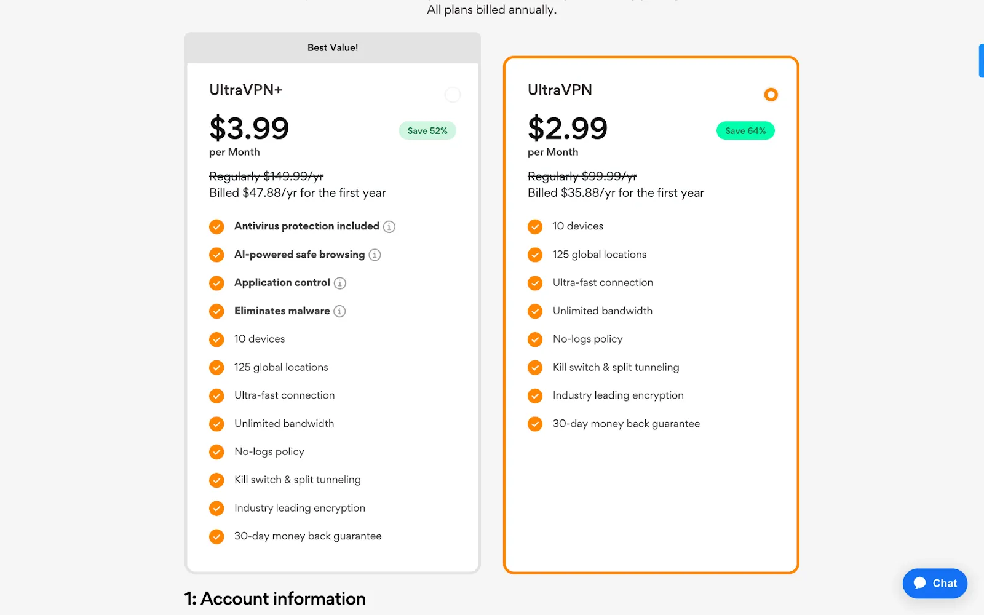Click checkmark next to UltraVPN+ No-logs policy
The width and height of the screenshot is (984, 615).
click(216, 452)
